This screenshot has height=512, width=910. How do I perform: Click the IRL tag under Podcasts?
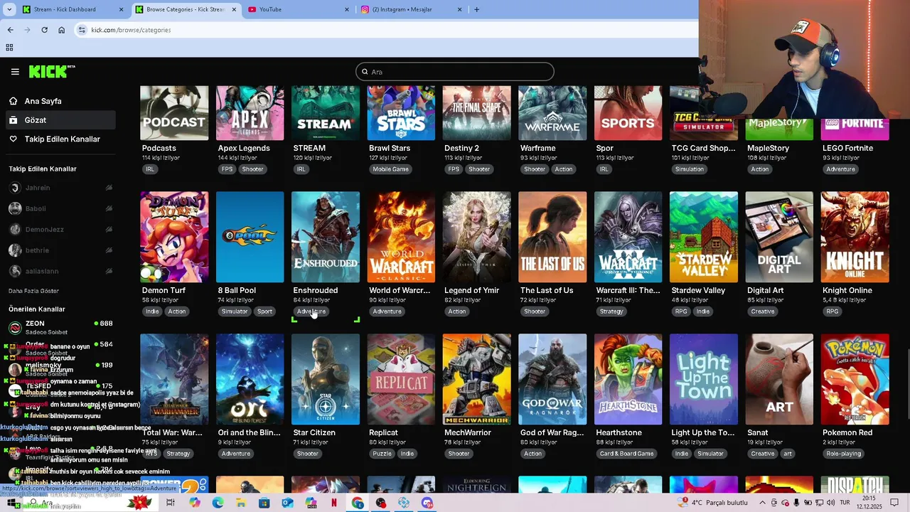(150, 169)
